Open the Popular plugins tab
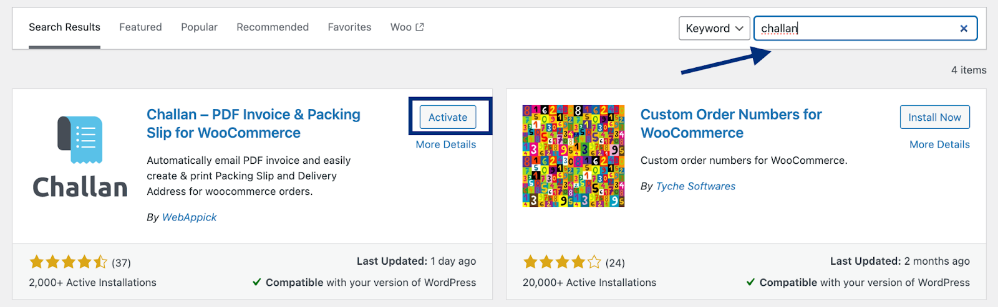998x307 pixels. pyautogui.click(x=199, y=27)
